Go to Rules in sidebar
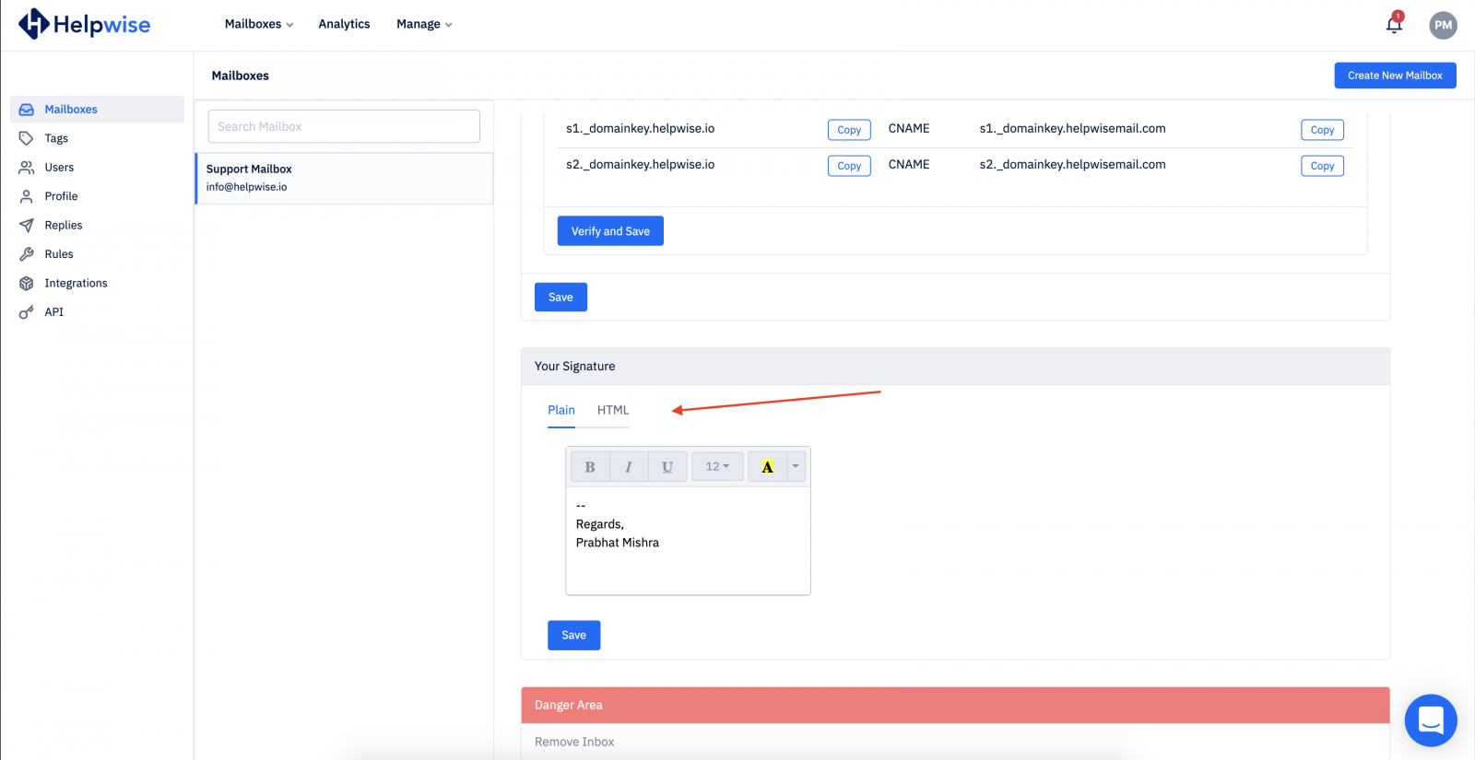This screenshot has width=1475, height=760. click(59, 254)
